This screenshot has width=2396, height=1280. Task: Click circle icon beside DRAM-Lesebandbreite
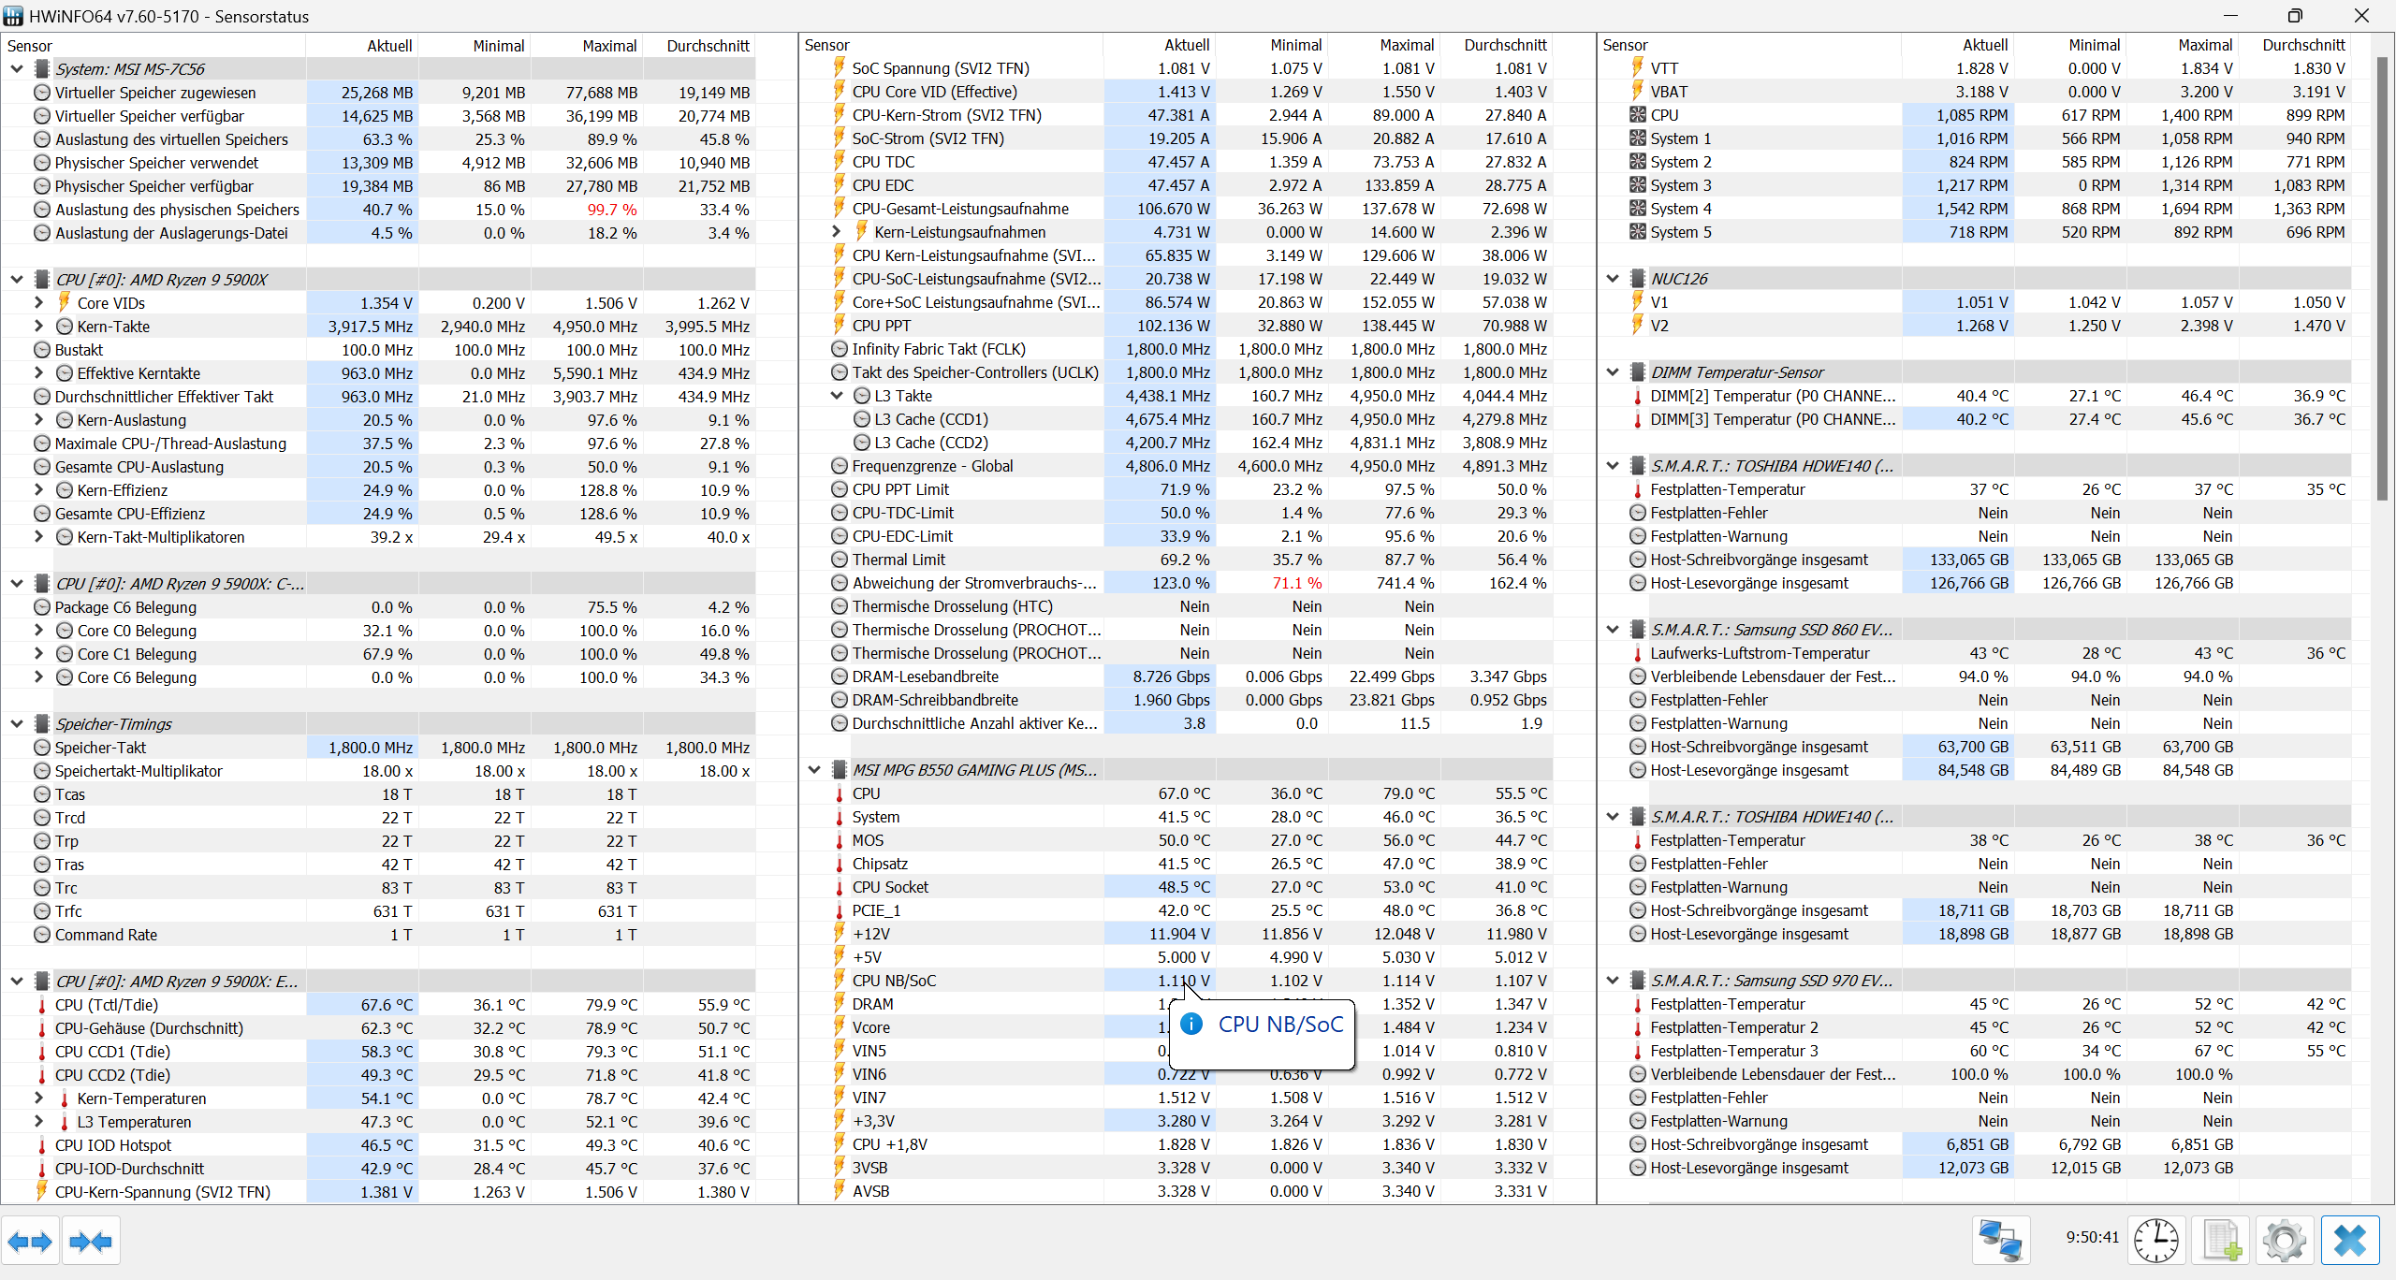click(x=840, y=676)
